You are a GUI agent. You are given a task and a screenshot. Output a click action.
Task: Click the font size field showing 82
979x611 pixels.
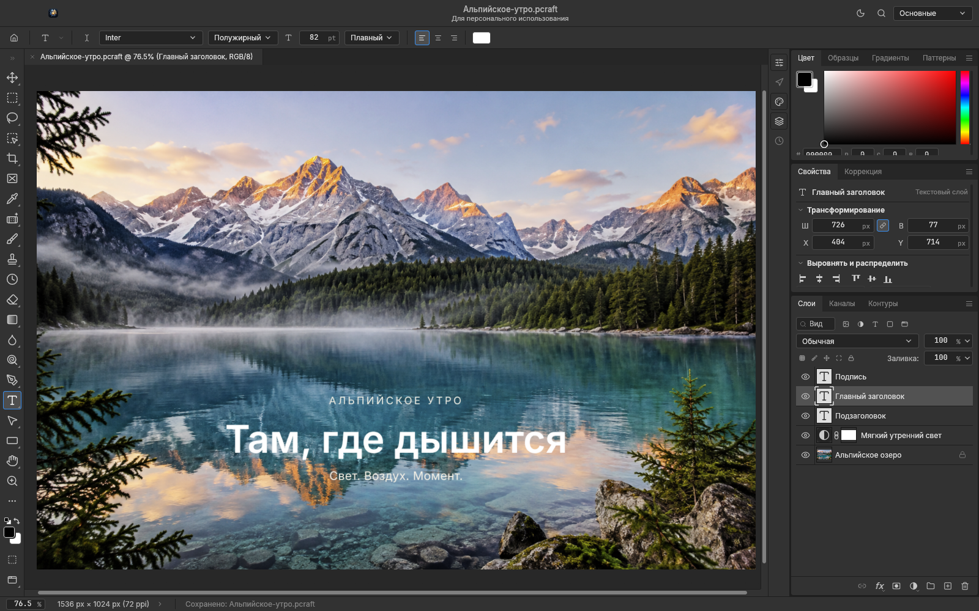(x=319, y=38)
